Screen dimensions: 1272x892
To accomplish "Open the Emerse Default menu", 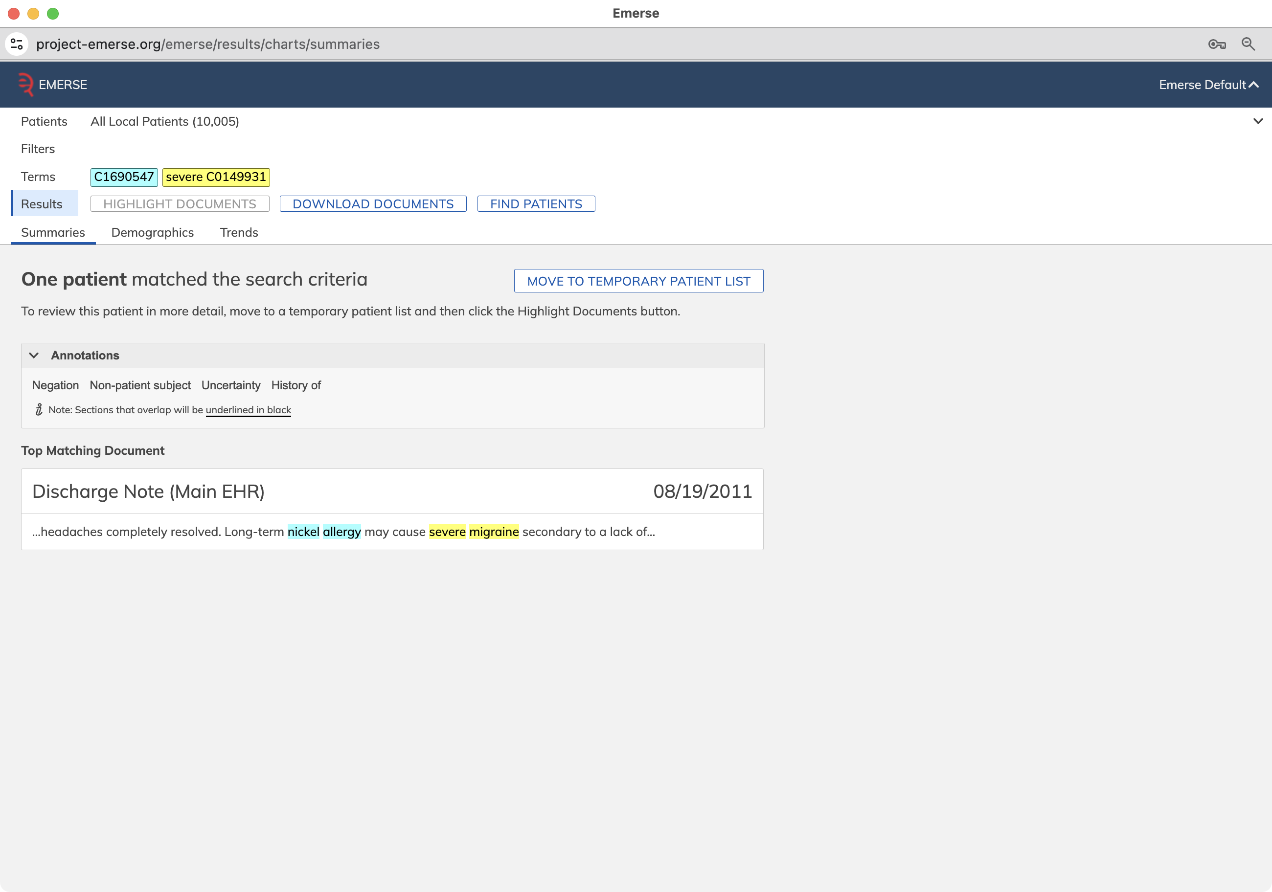I will click(1209, 85).
